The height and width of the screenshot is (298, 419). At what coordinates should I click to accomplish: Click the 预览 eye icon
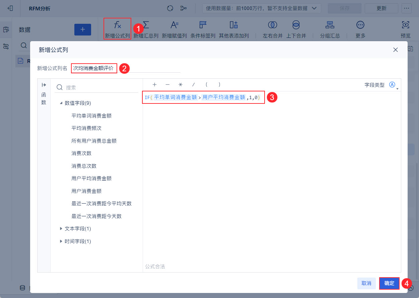(406, 25)
